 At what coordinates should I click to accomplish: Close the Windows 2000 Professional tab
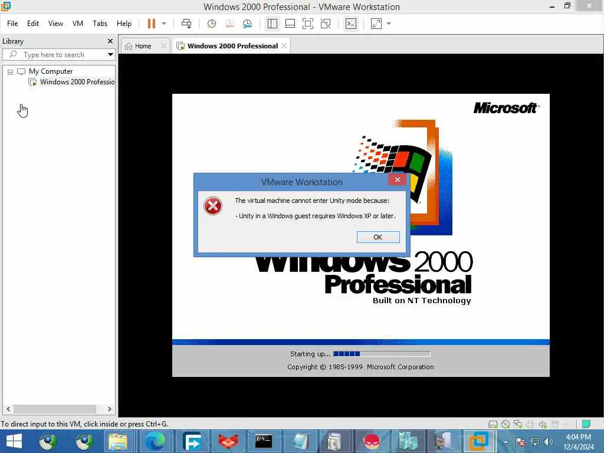[284, 46]
